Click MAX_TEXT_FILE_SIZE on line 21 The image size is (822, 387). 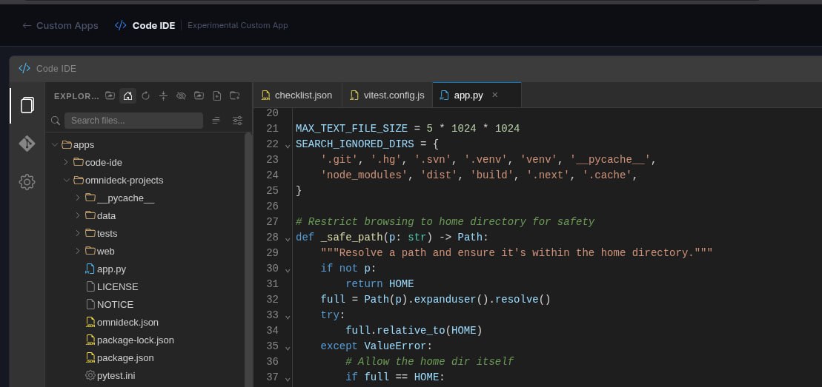point(351,128)
